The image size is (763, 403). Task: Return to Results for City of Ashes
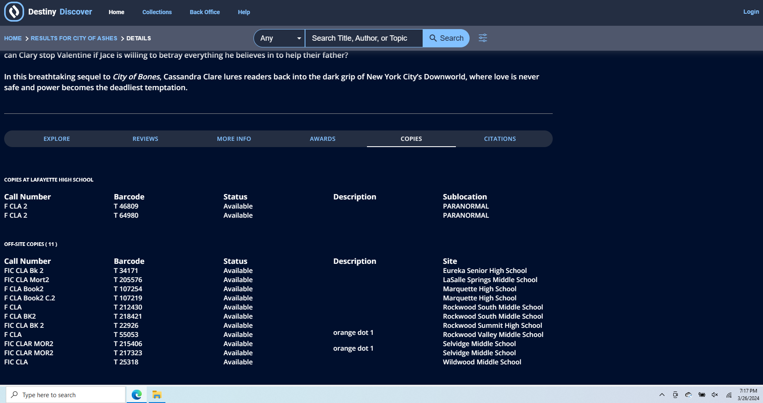click(x=74, y=38)
